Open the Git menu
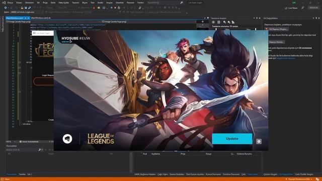This screenshot has height=181, width=322. click(x=38, y=3)
